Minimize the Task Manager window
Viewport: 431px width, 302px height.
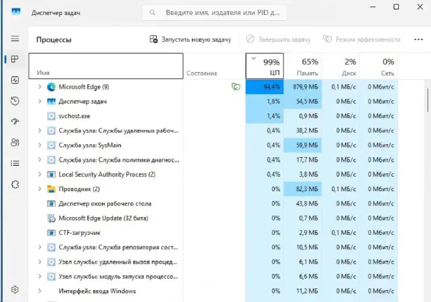pos(373,7)
